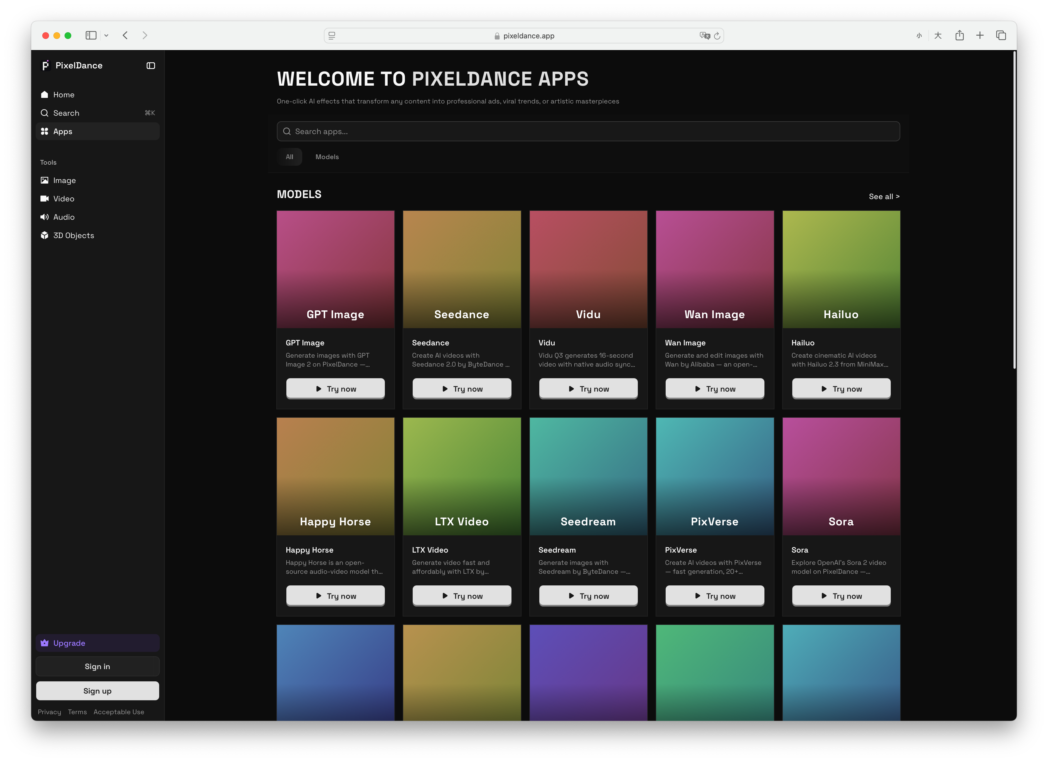Click the Sign up button
Viewport: 1048px width, 762px height.
point(97,691)
